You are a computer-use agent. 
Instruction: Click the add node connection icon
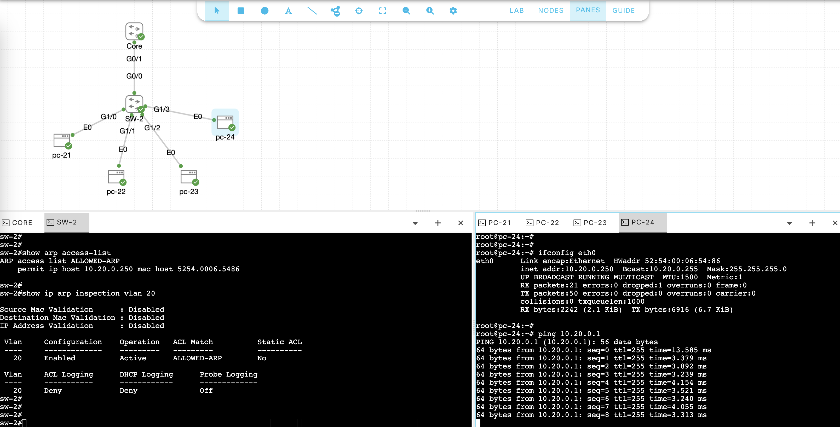[335, 11]
